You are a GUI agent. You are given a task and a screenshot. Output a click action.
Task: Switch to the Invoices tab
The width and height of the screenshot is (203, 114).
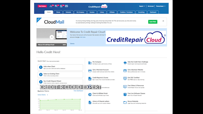click(92, 12)
